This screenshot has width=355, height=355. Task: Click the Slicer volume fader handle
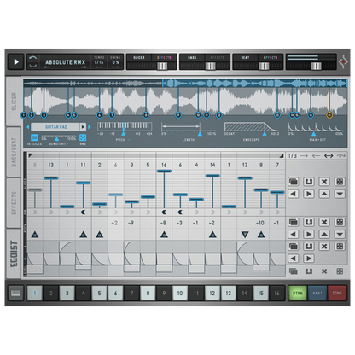coord(162,66)
